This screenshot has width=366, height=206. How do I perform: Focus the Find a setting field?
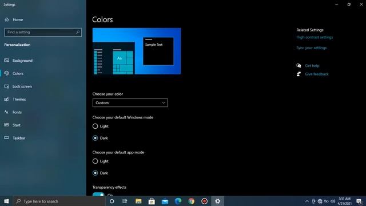pos(43,32)
